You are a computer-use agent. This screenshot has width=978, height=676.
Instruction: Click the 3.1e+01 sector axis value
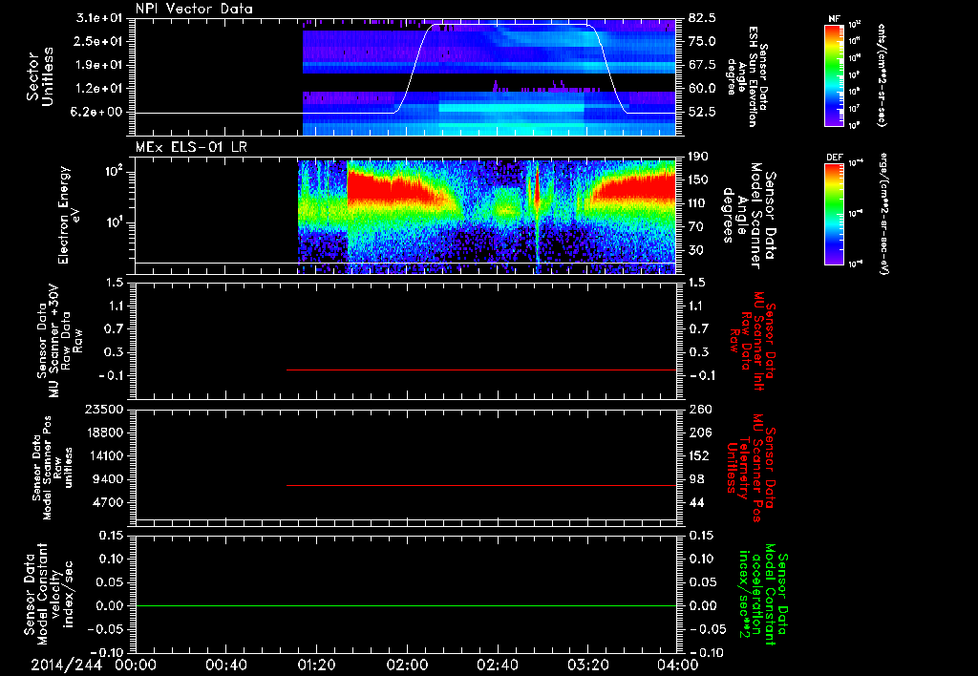pyautogui.click(x=99, y=18)
